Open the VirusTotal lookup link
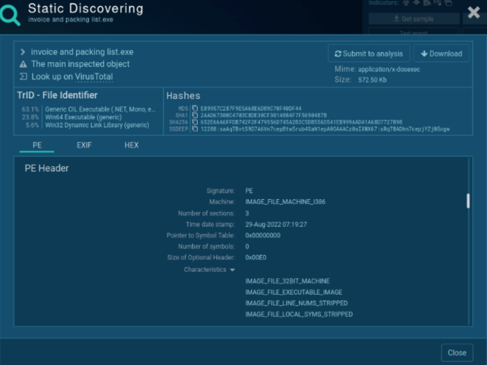Image resolution: width=487 pixels, height=365 pixels. (94, 77)
